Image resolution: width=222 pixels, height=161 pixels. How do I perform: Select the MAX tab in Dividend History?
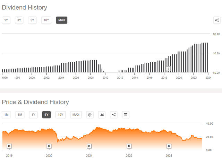pyautogui.click(x=61, y=20)
